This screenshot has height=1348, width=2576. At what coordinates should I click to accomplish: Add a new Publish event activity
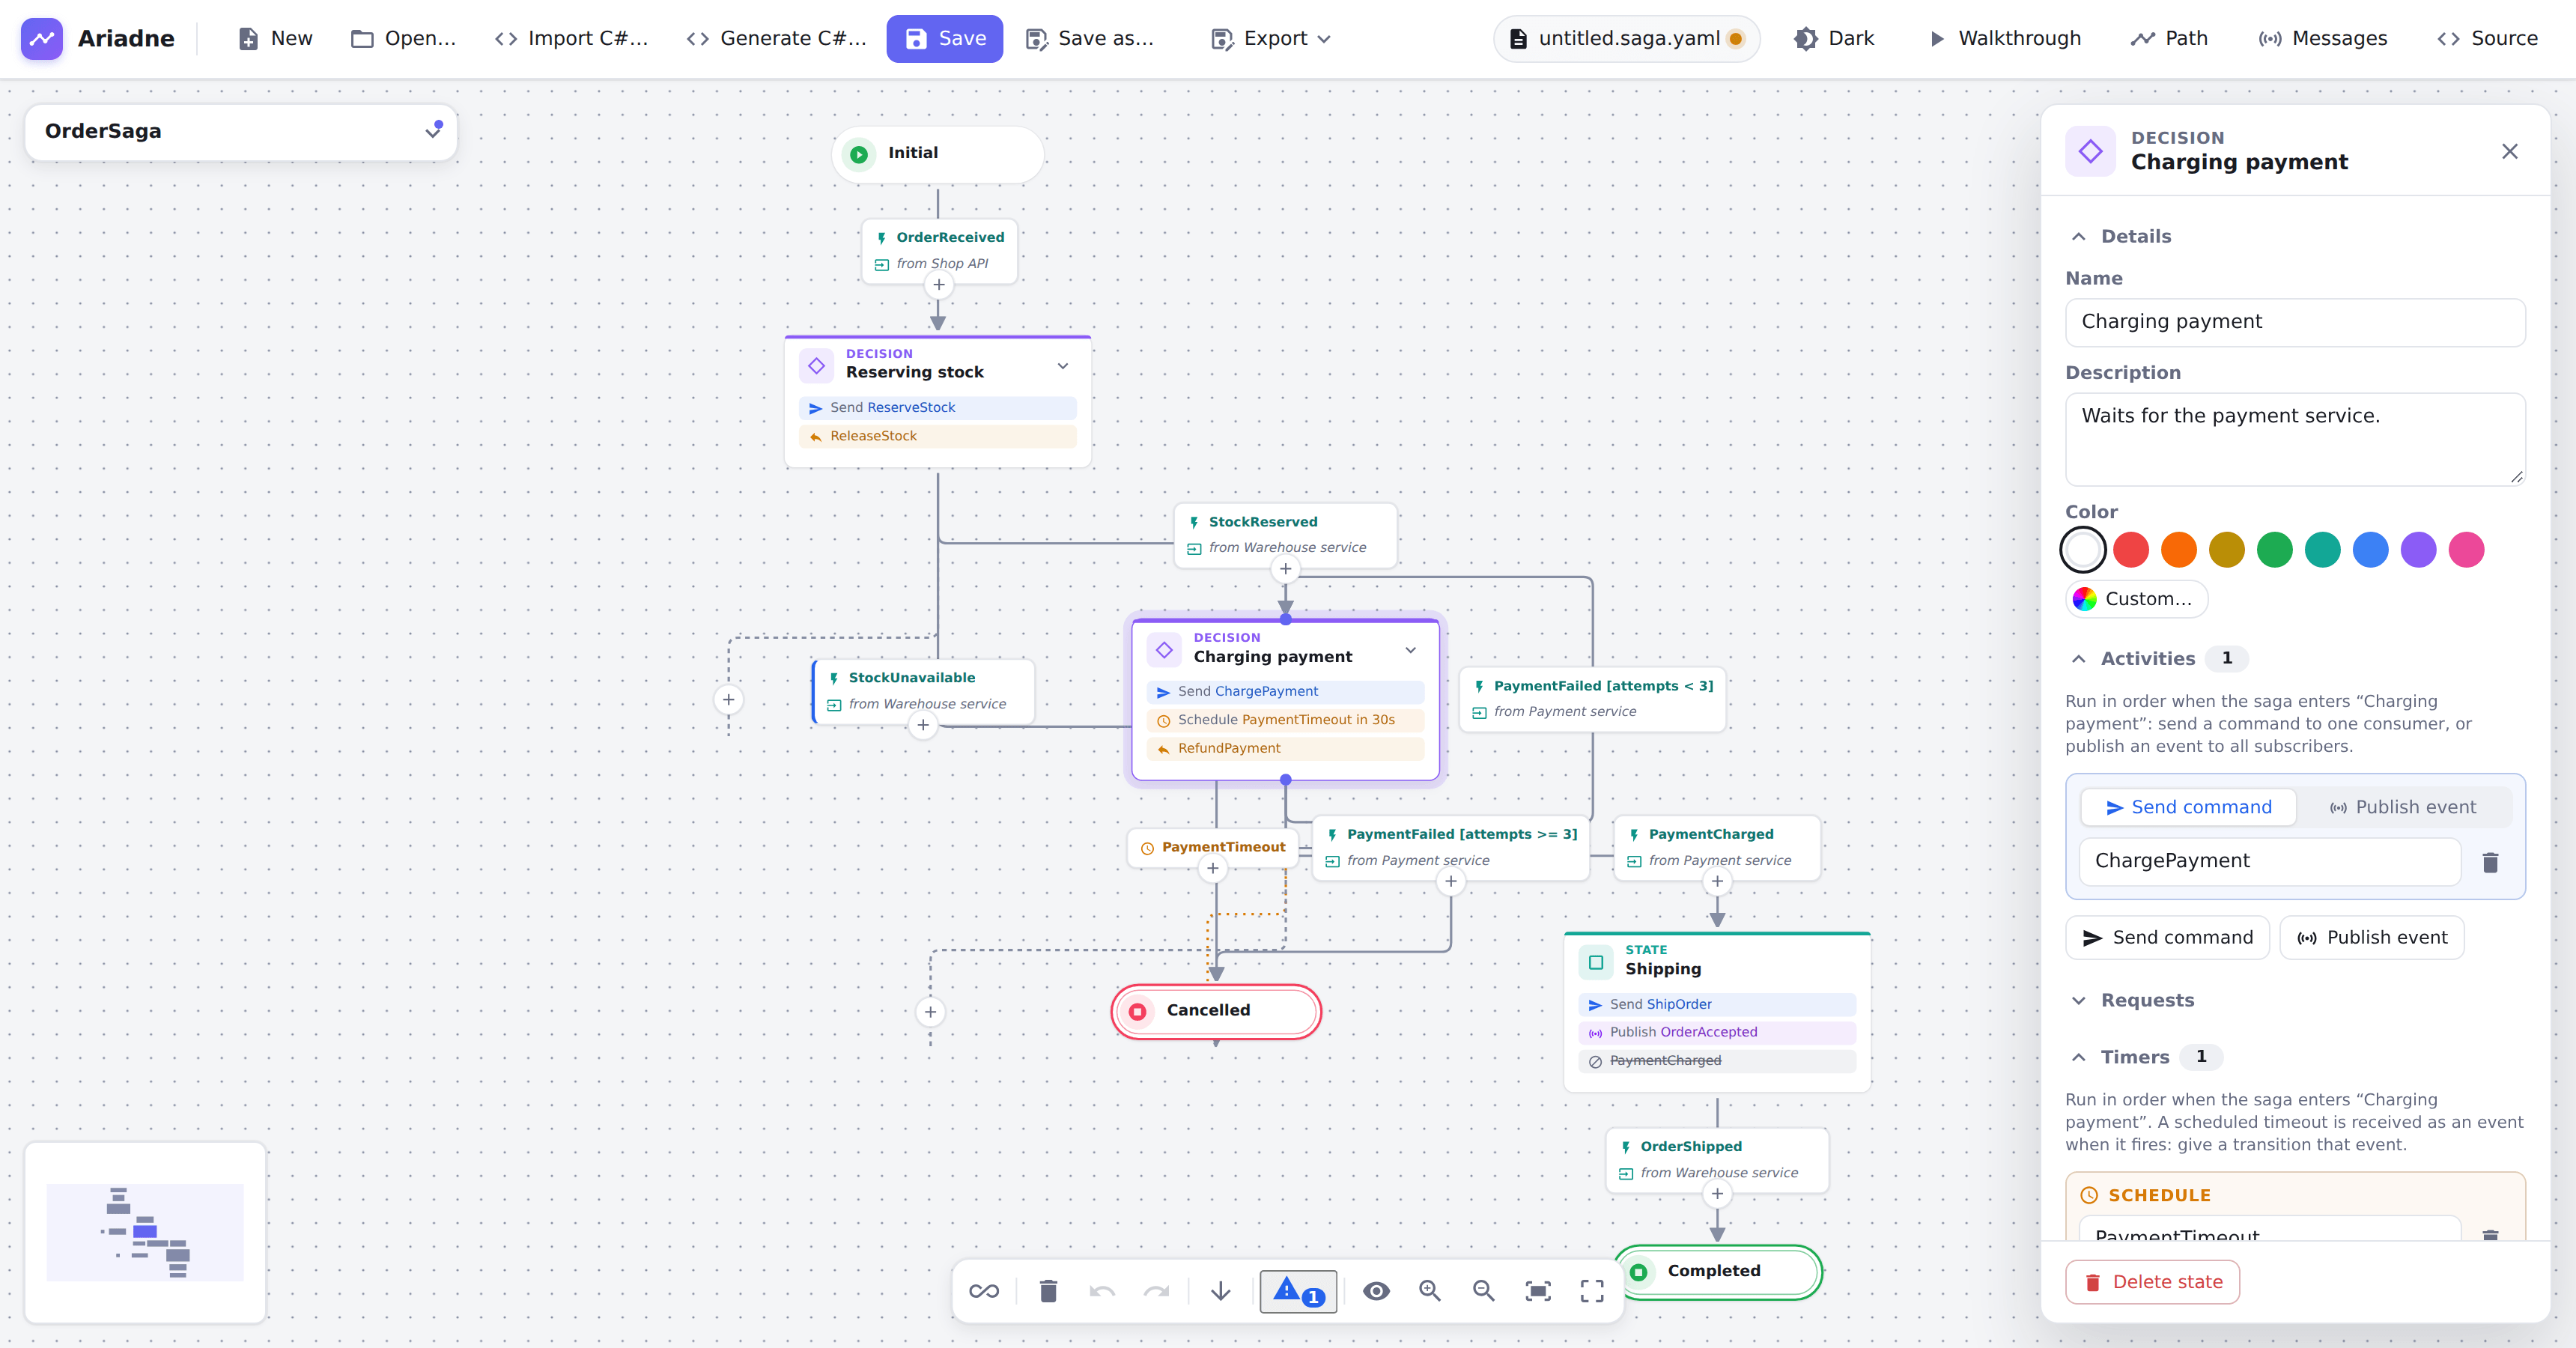tap(2372, 937)
